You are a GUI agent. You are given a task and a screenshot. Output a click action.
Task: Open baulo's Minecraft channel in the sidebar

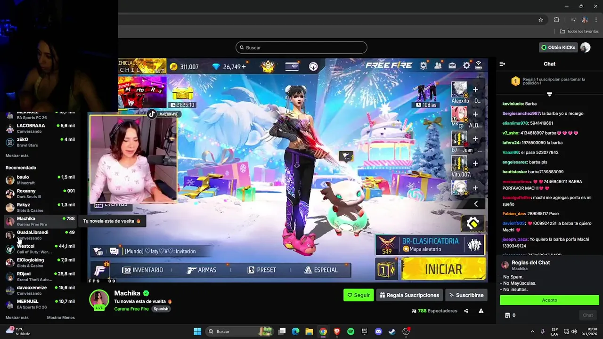pos(40,180)
